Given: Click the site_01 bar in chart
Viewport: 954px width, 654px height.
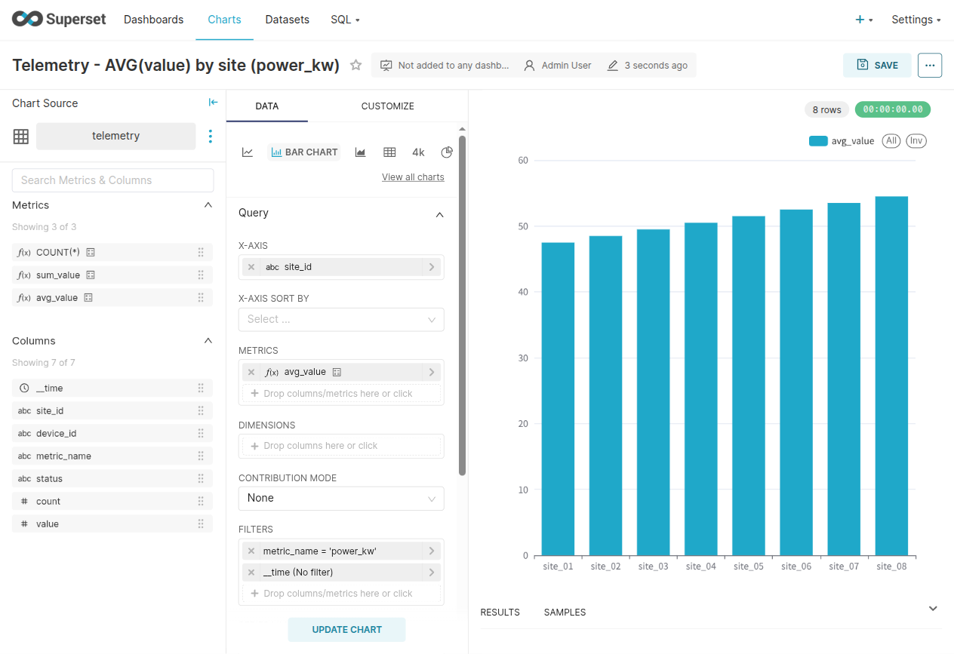Looking at the screenshot, I should point(558,399).
